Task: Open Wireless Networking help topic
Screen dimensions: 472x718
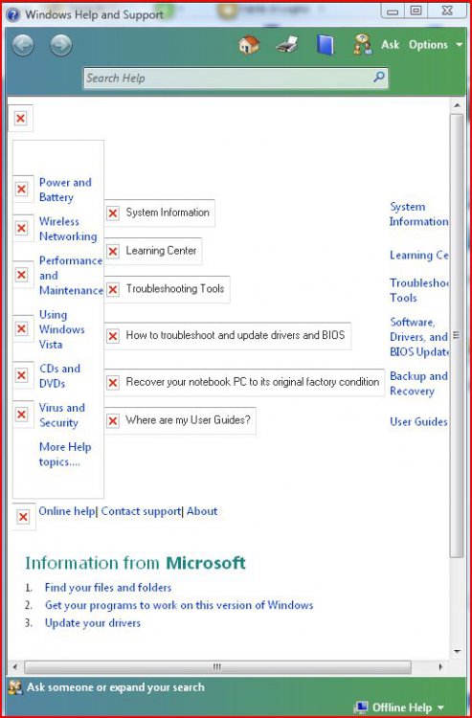Action: click(x=68, y=229)
